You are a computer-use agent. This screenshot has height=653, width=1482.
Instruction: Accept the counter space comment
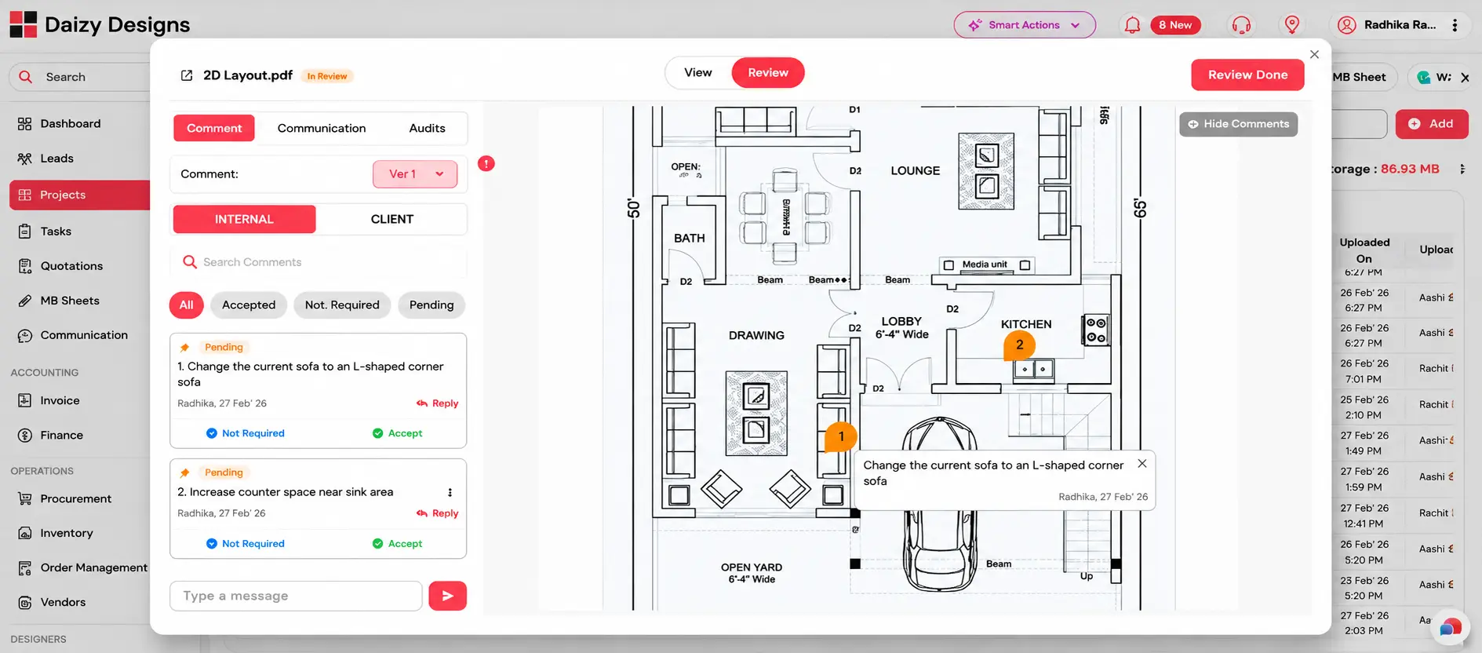[397, 544]
